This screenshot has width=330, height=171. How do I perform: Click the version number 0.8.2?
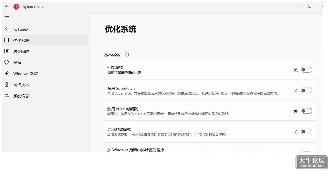click(40, 7)
